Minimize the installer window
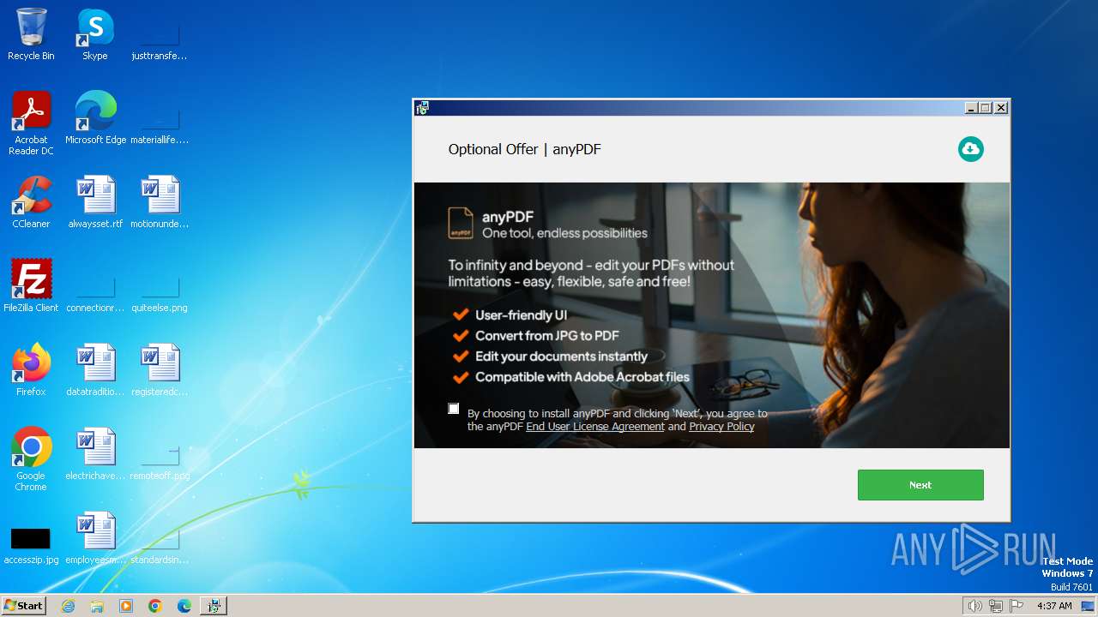The image size is (1098, 617). 971,108
